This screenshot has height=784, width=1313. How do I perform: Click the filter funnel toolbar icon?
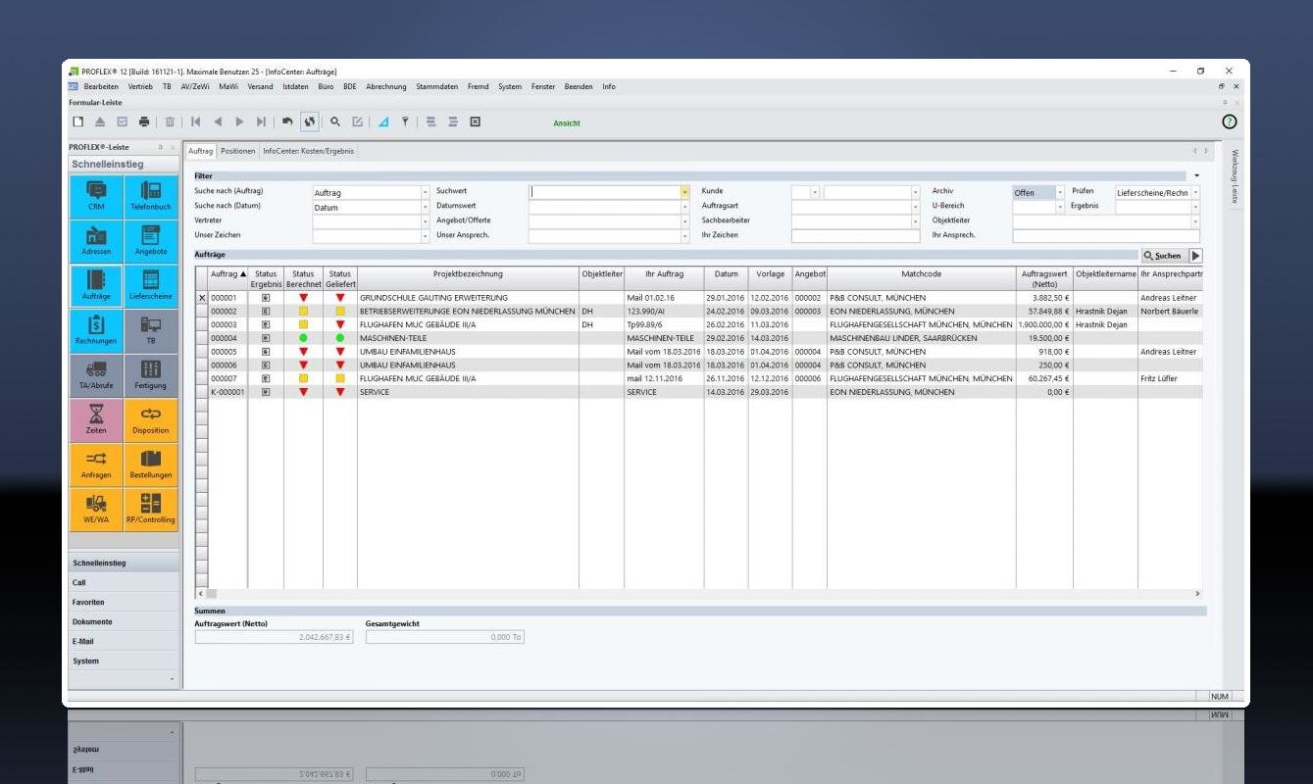(404, 122)
